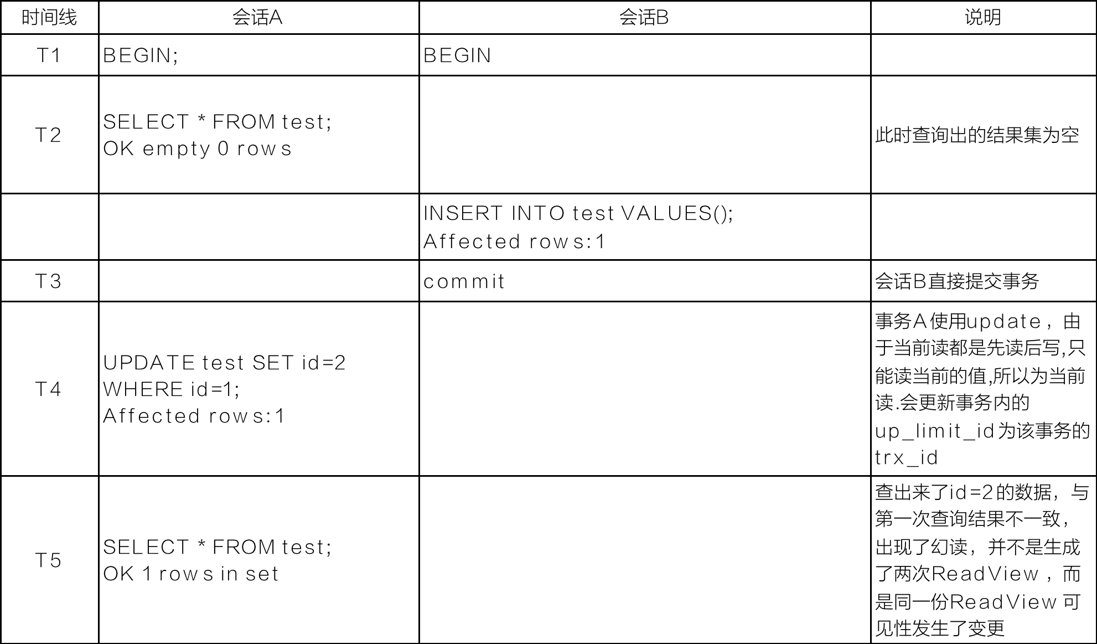1097x644 pixels.
Task: Click the T5 timeline cell
Action: pyautogui.click(x=49, y=560)
